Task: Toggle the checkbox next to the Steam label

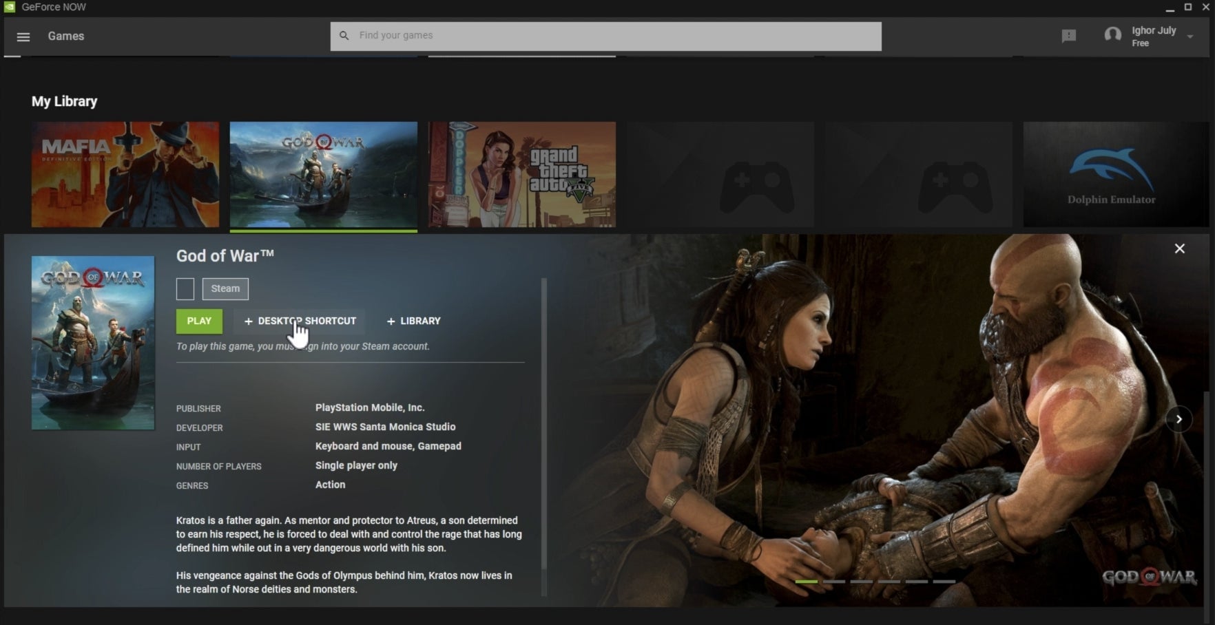Action: (x=185, y=288)
